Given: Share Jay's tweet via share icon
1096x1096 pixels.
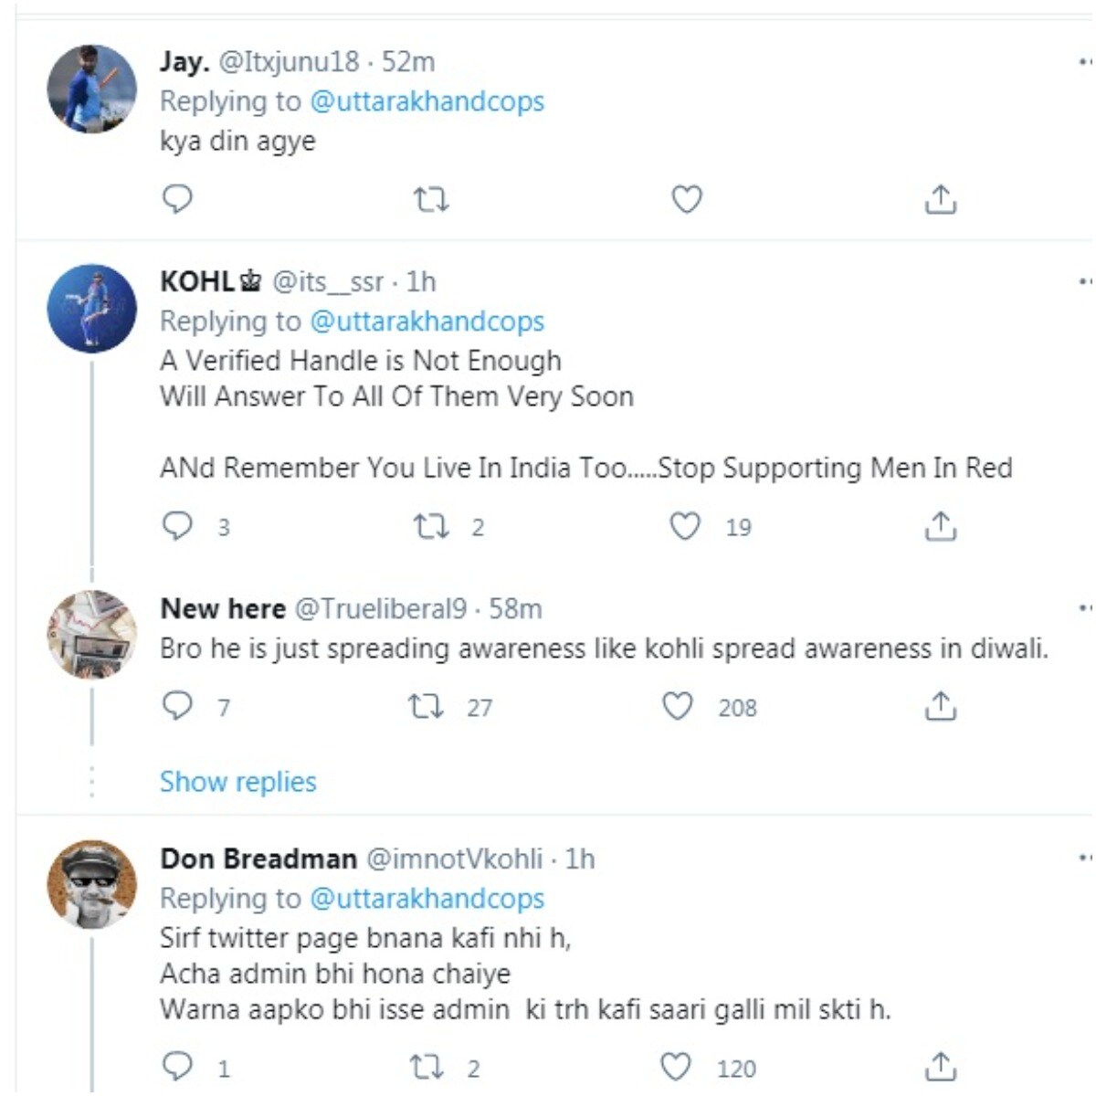Looking at the screenshot, I should (940, 198).
